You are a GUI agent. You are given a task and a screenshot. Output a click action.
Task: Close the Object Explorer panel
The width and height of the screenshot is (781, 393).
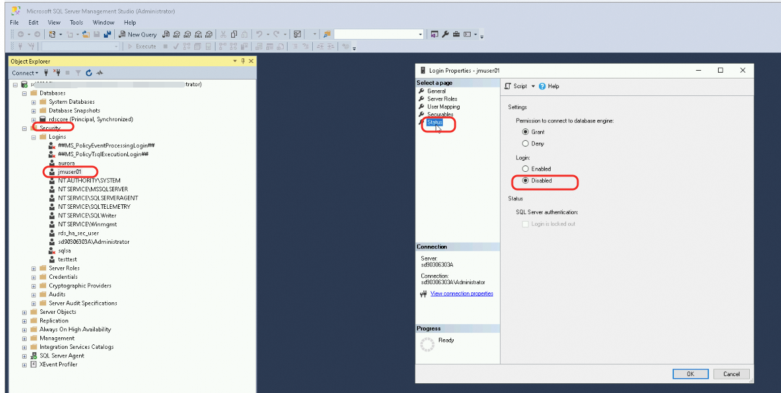point(251,61)
